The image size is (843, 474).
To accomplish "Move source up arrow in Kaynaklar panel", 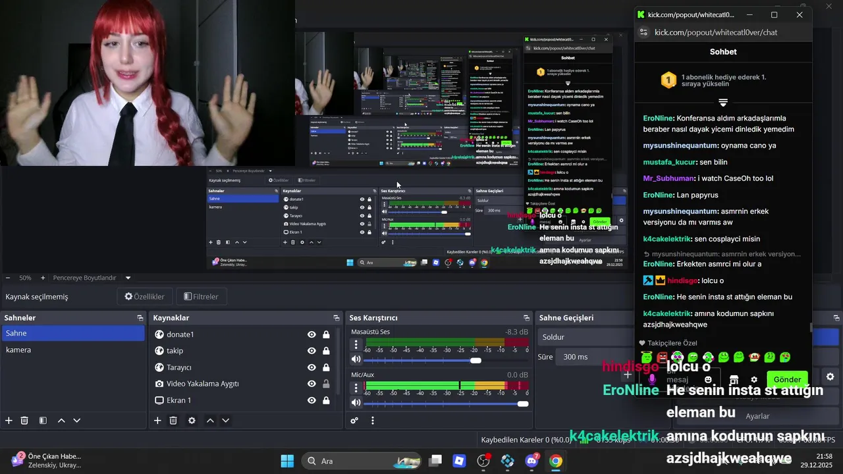I will click(x=210, y=420).
